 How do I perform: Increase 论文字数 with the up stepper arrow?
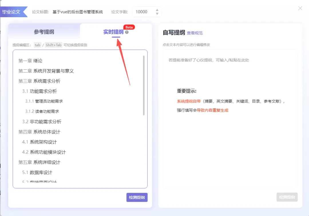pyautogui.click(x=157, y=10)
